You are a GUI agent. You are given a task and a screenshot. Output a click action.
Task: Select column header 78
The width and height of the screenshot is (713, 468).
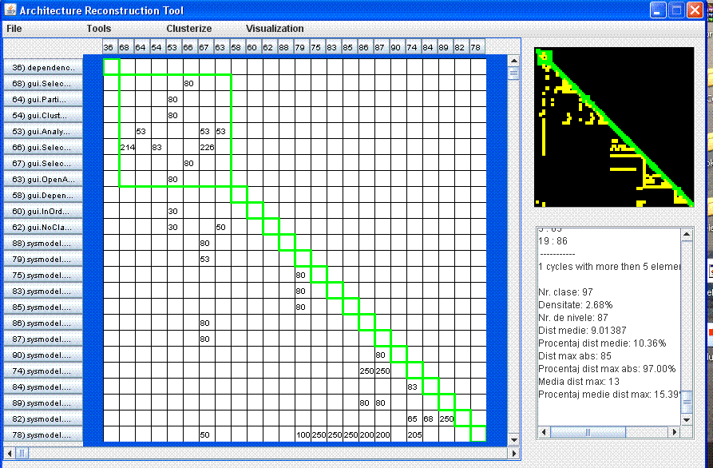pyautogui.click(x=476, y=48)
